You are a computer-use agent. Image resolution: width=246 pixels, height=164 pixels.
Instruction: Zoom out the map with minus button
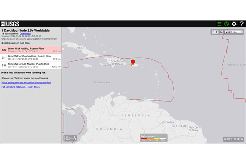click(x=213, y=32)
